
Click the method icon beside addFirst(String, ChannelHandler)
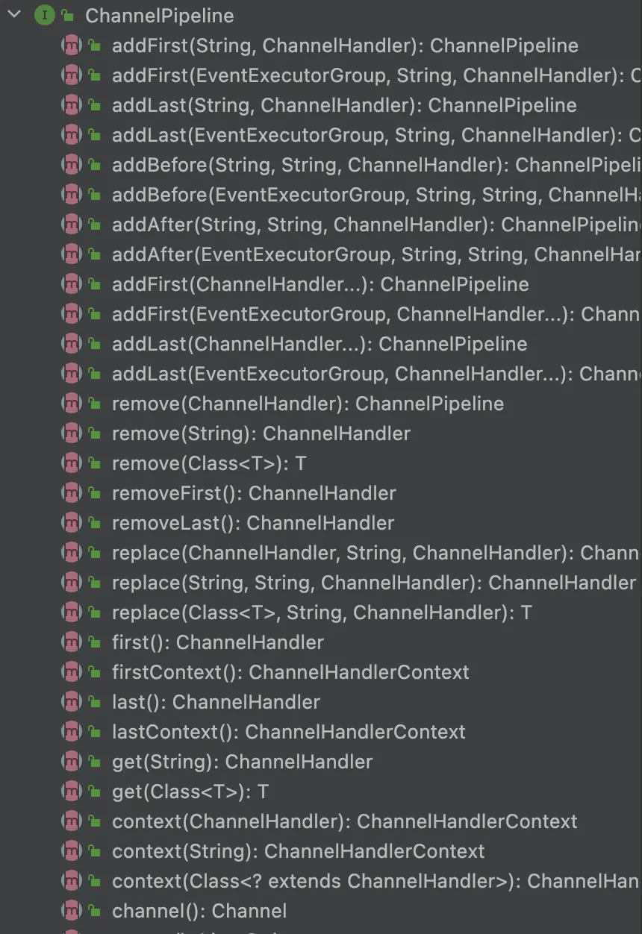pyautogui.click(x=71, y=46)
